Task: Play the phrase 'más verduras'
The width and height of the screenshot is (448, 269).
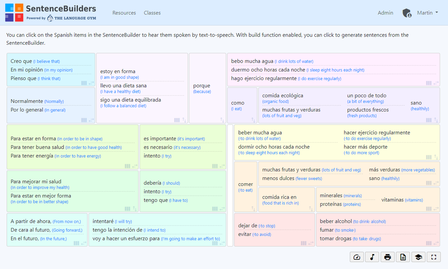Action: coord(384,170)
